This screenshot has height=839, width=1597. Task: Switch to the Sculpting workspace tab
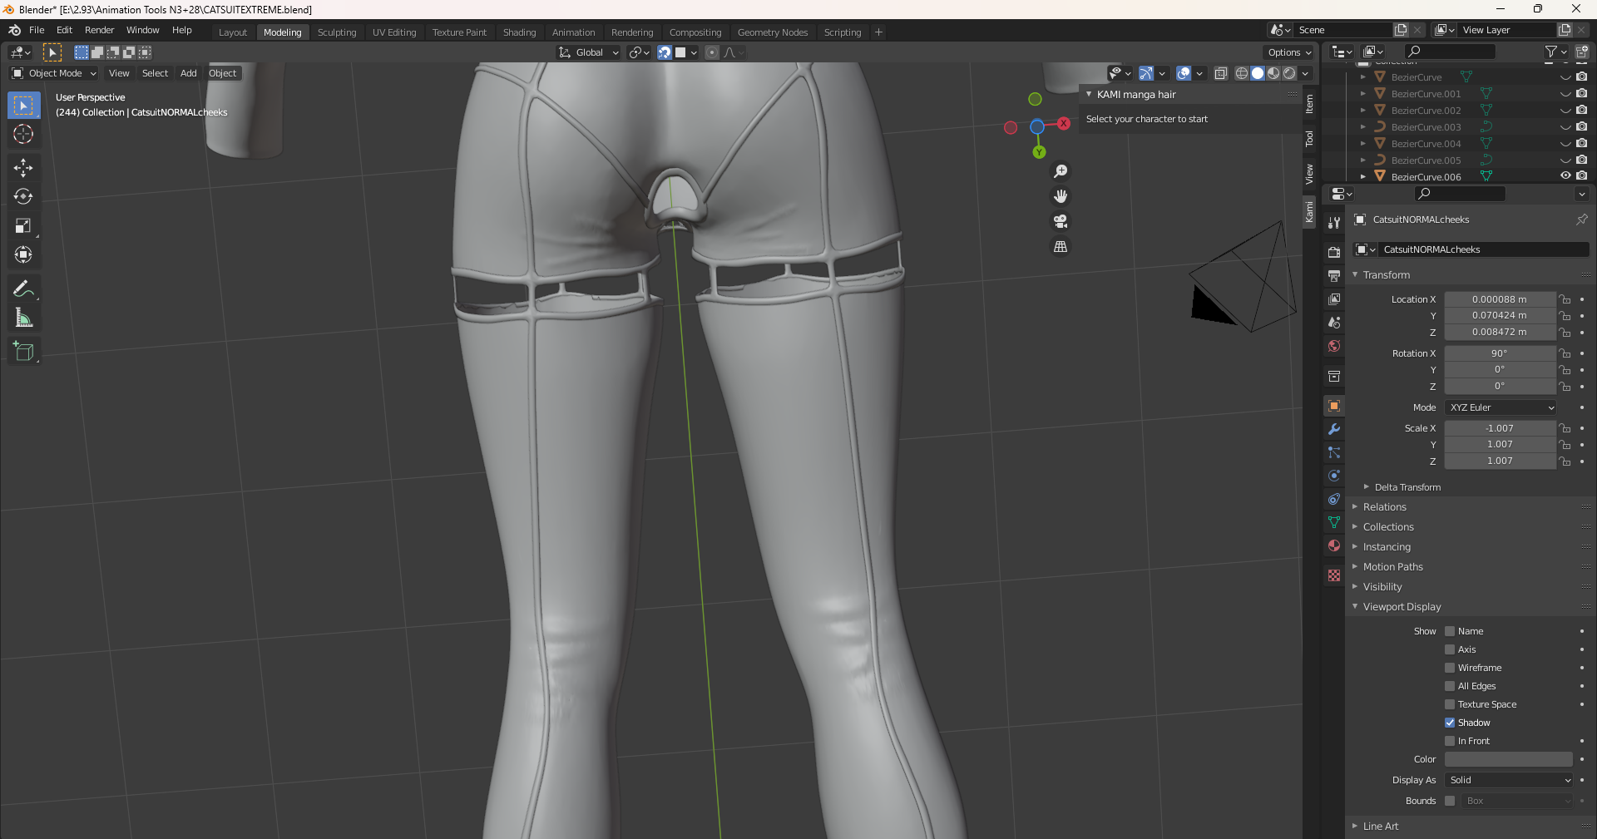(337, 32)
